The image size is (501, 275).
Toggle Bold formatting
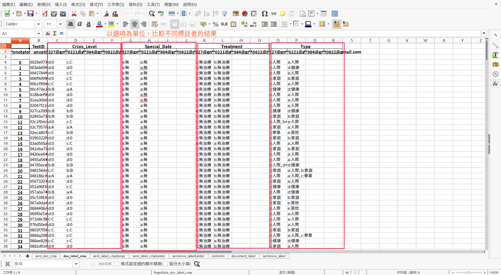point(71,24)
